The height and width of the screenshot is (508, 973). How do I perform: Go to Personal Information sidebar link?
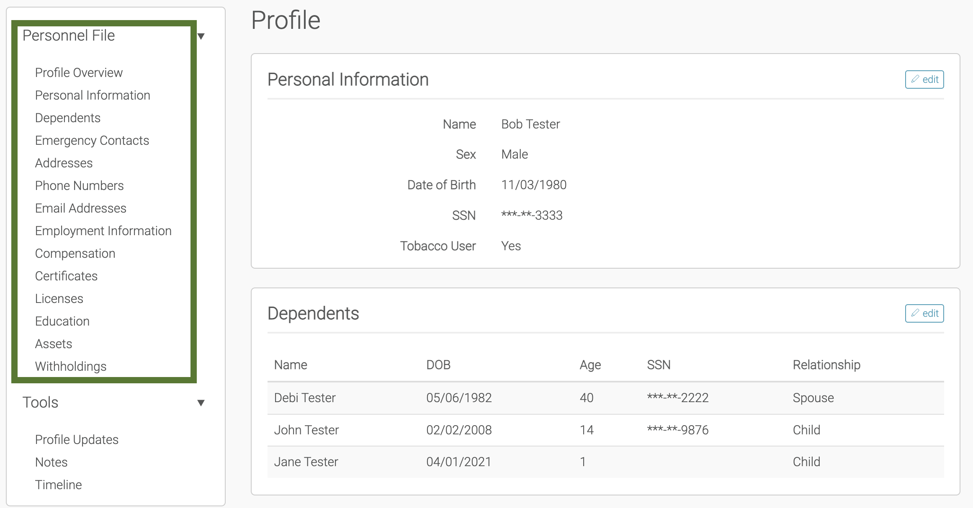[93, 95]
